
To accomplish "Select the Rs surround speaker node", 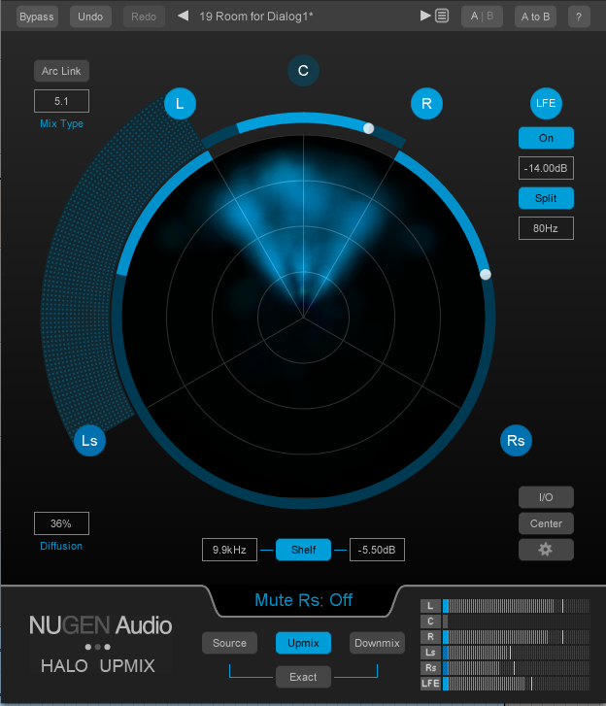I will point(516,440).
